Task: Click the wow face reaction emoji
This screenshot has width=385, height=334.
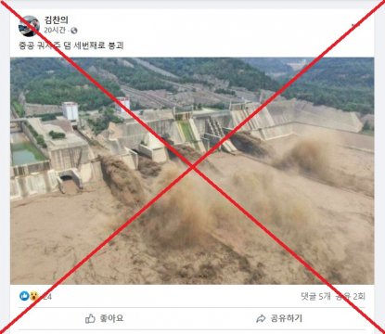Action: tap(33, 296)
